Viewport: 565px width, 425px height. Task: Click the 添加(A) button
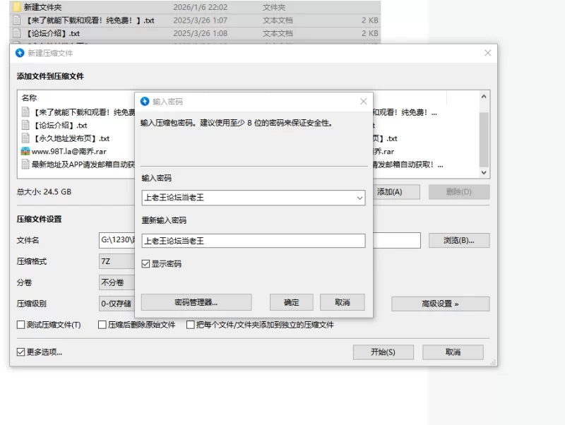(x=396, y=192)
